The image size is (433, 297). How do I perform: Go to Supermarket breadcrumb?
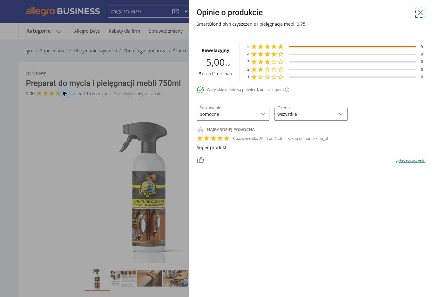53,51
